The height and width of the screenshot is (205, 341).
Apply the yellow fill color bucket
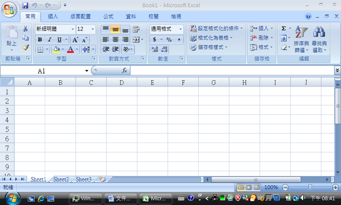(x=56, y=50)
